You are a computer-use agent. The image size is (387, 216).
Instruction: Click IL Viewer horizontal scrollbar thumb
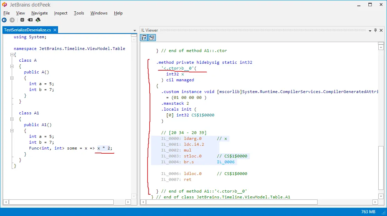(232, 202)
